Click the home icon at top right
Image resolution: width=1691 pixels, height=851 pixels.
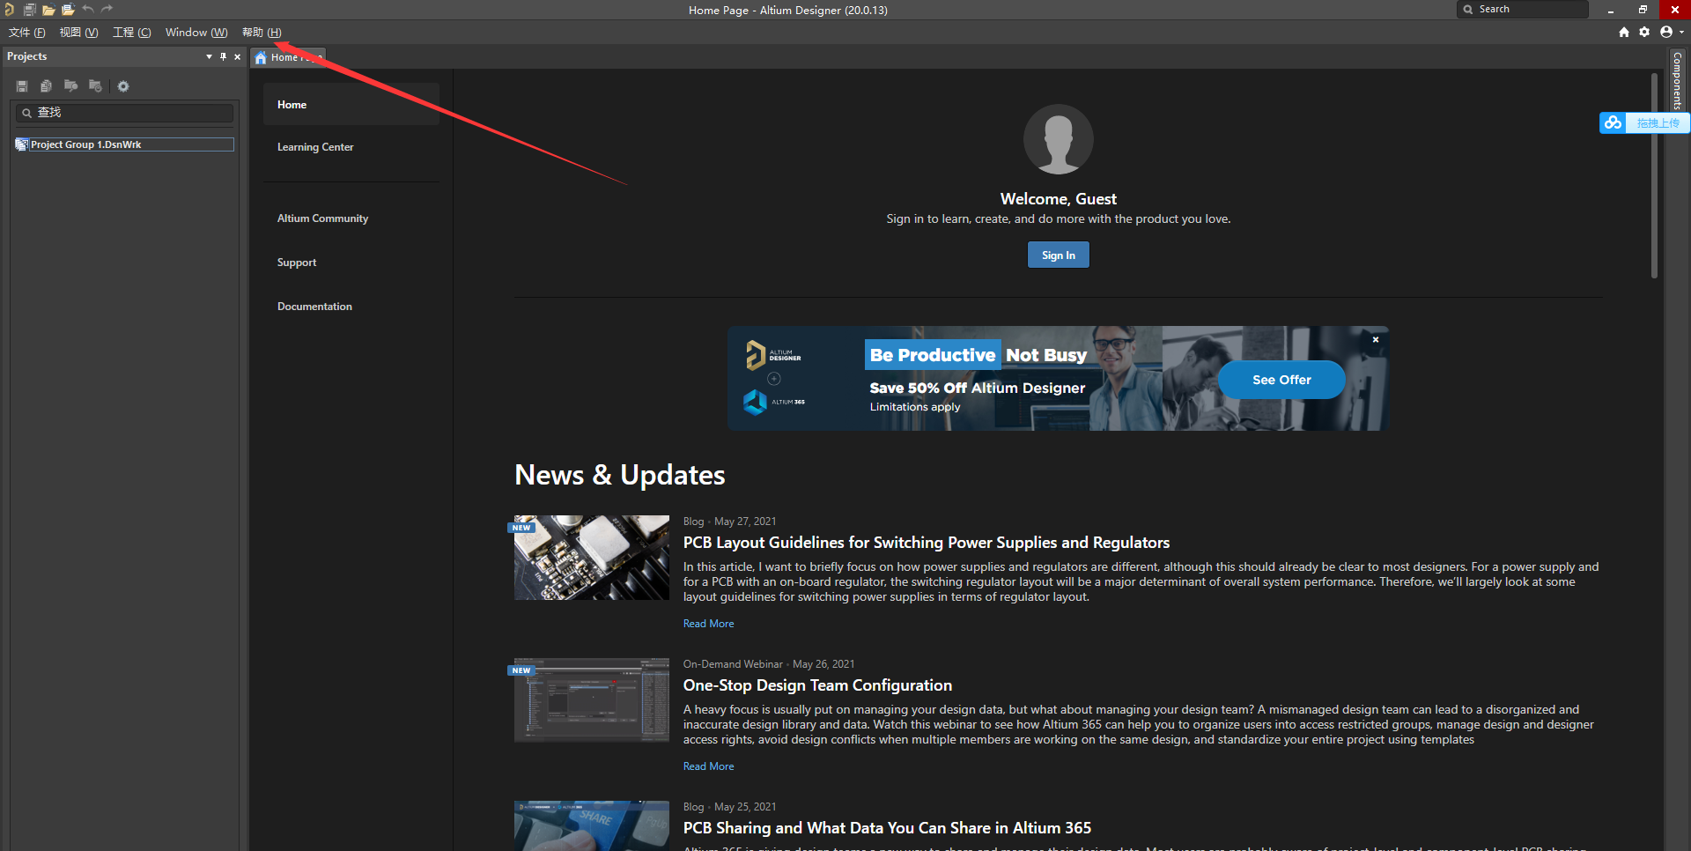1624,32
